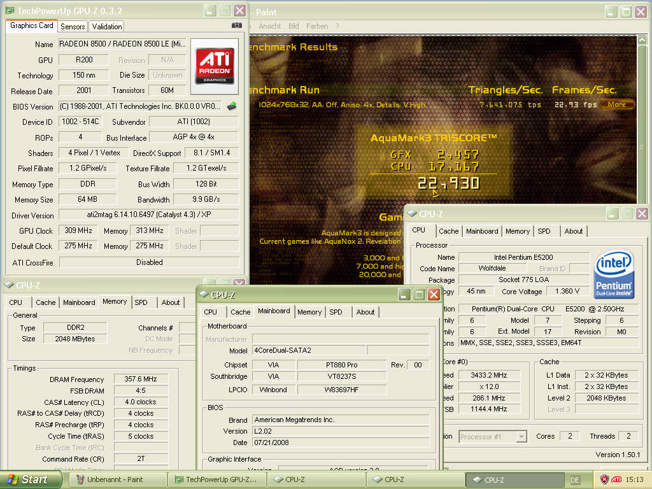Screen dimensions: 652x489
Task: Open Mainboard tab in Memory CPU-Z window
Action: tap(79, 302)
